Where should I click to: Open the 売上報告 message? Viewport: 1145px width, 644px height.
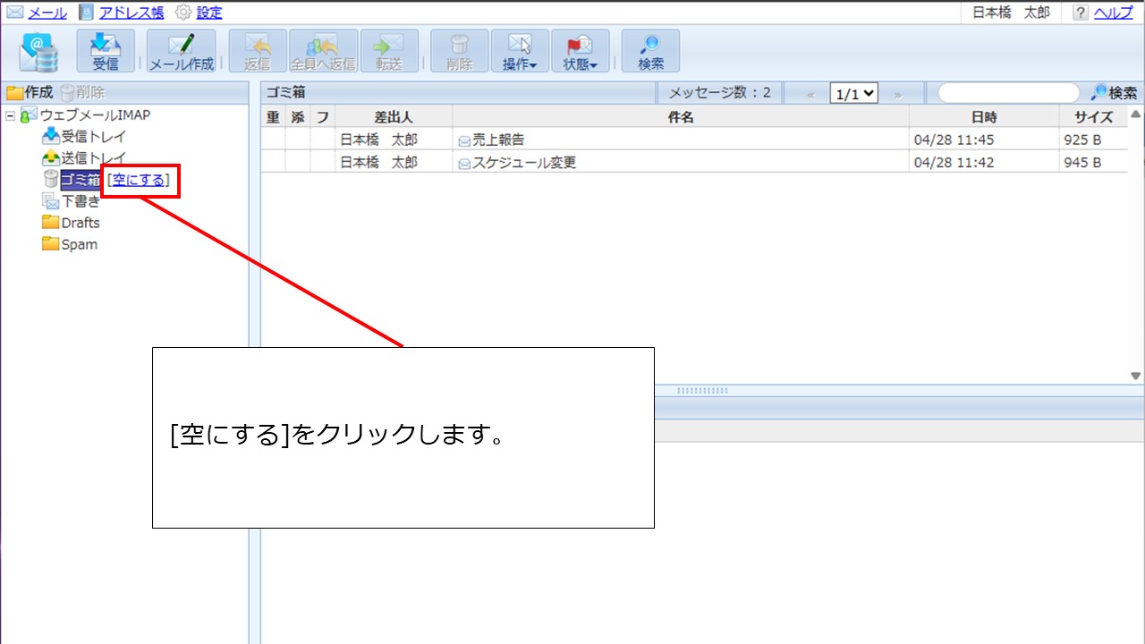click(498, 140)
